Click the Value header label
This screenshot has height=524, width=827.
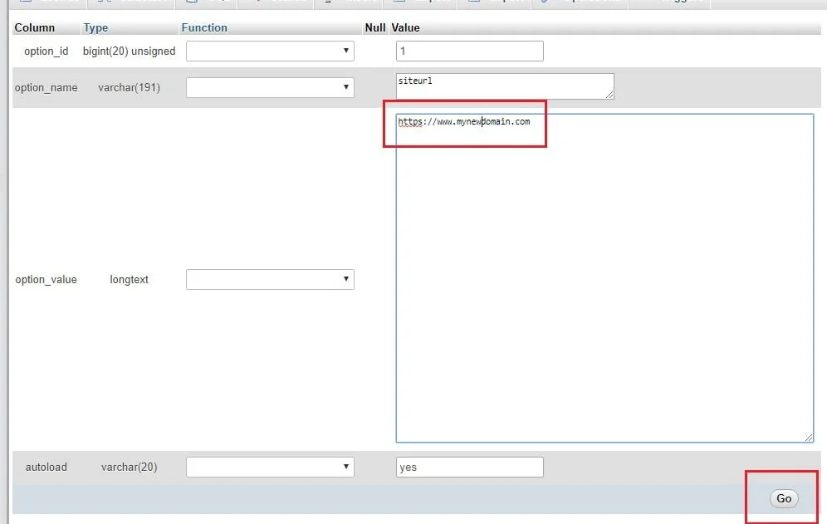[x=405, y=27]
